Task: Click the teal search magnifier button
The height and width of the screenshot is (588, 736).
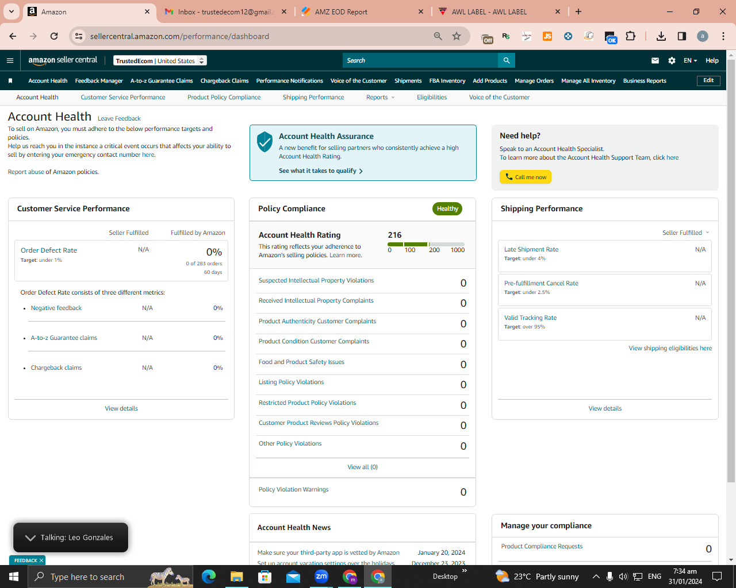Action: pos(507,60)
